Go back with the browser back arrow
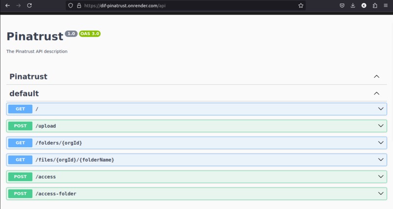The width and height of the screenshot is (393, 209). click(x=7, y=5)
